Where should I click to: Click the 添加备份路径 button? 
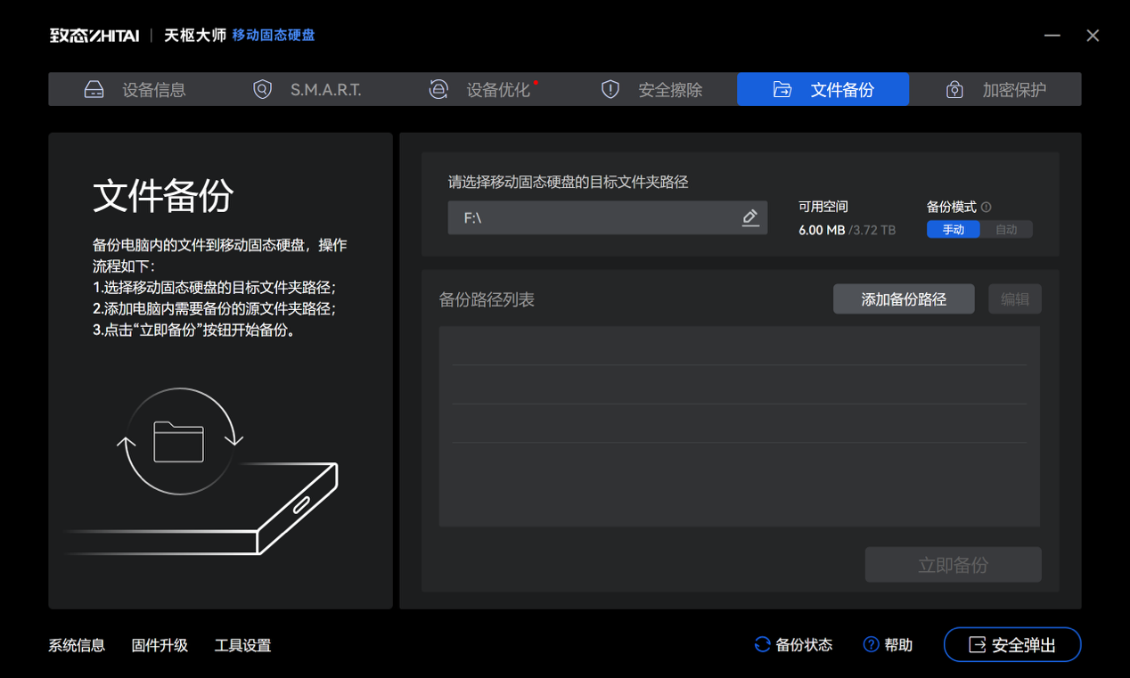click(x=903, y=298)
